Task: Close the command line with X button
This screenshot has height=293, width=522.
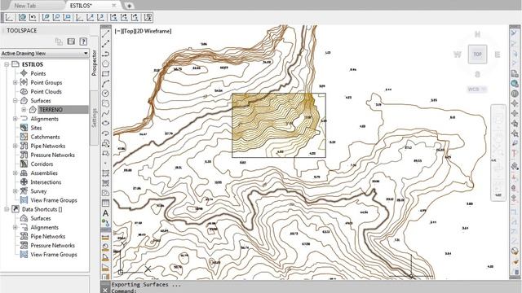Action: coord(105,291)
